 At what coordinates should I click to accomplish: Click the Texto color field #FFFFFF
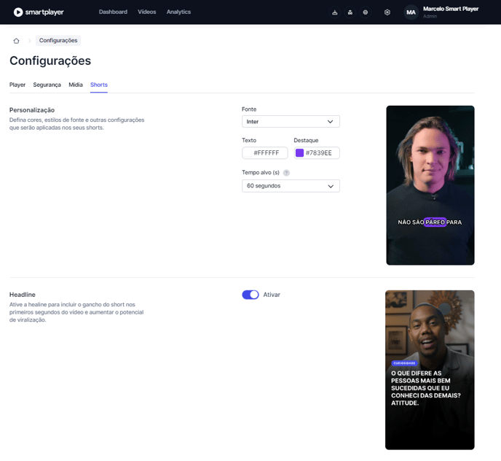265,153
